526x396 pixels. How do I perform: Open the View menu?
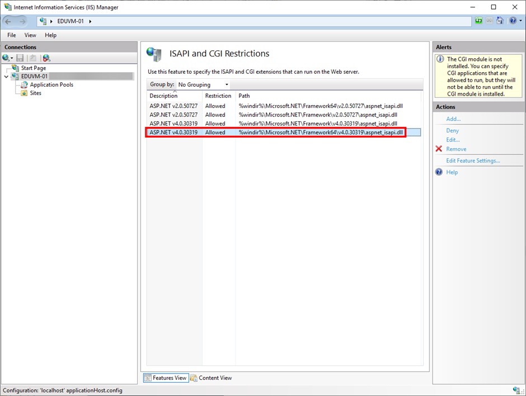30,35
